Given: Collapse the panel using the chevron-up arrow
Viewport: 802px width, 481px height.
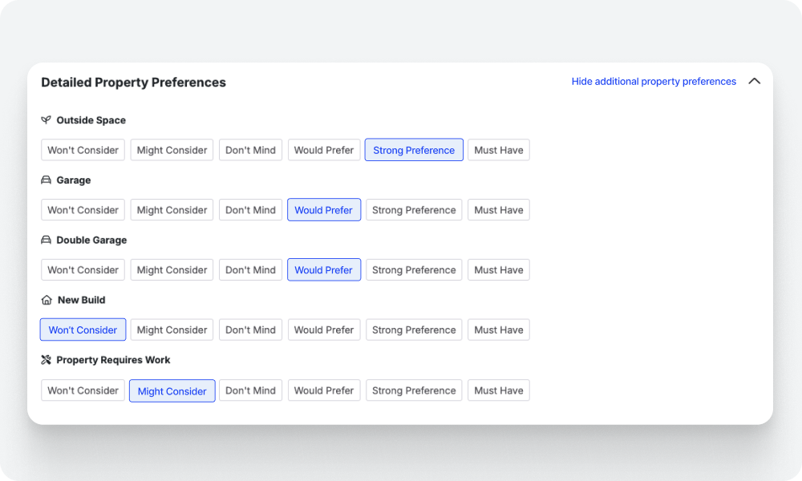Looking at the screenshot, I should coord(754,81).
